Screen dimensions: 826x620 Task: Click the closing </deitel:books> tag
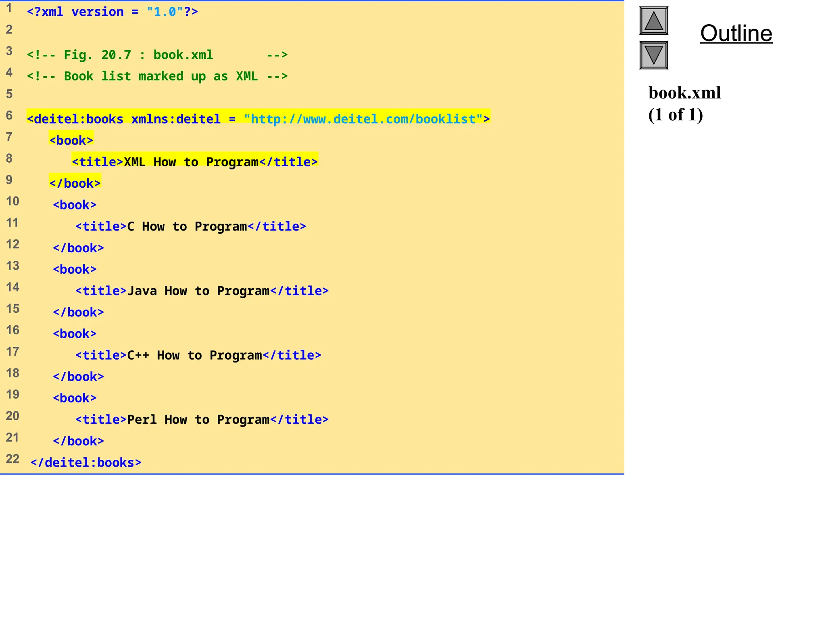click(86, 462)
